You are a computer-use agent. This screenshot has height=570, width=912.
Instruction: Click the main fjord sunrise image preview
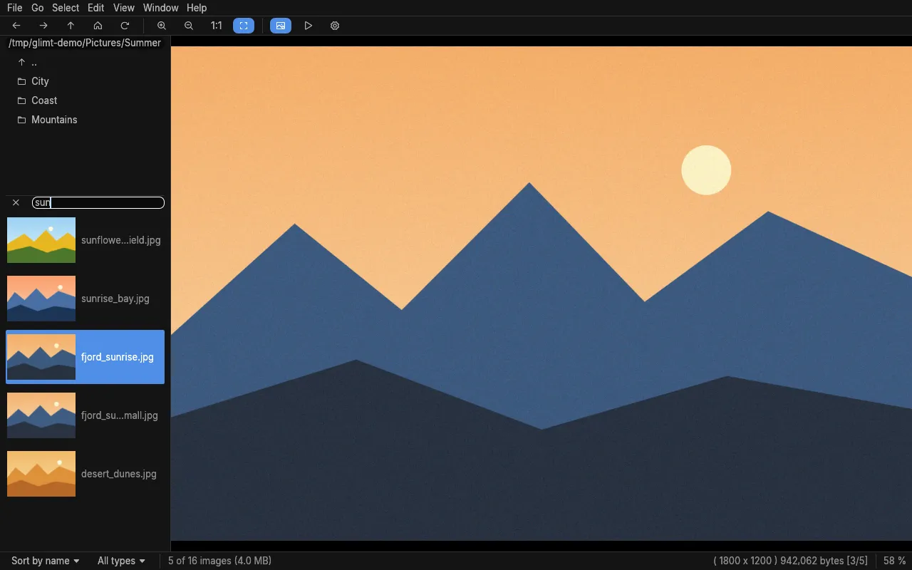tap(541, 294)
